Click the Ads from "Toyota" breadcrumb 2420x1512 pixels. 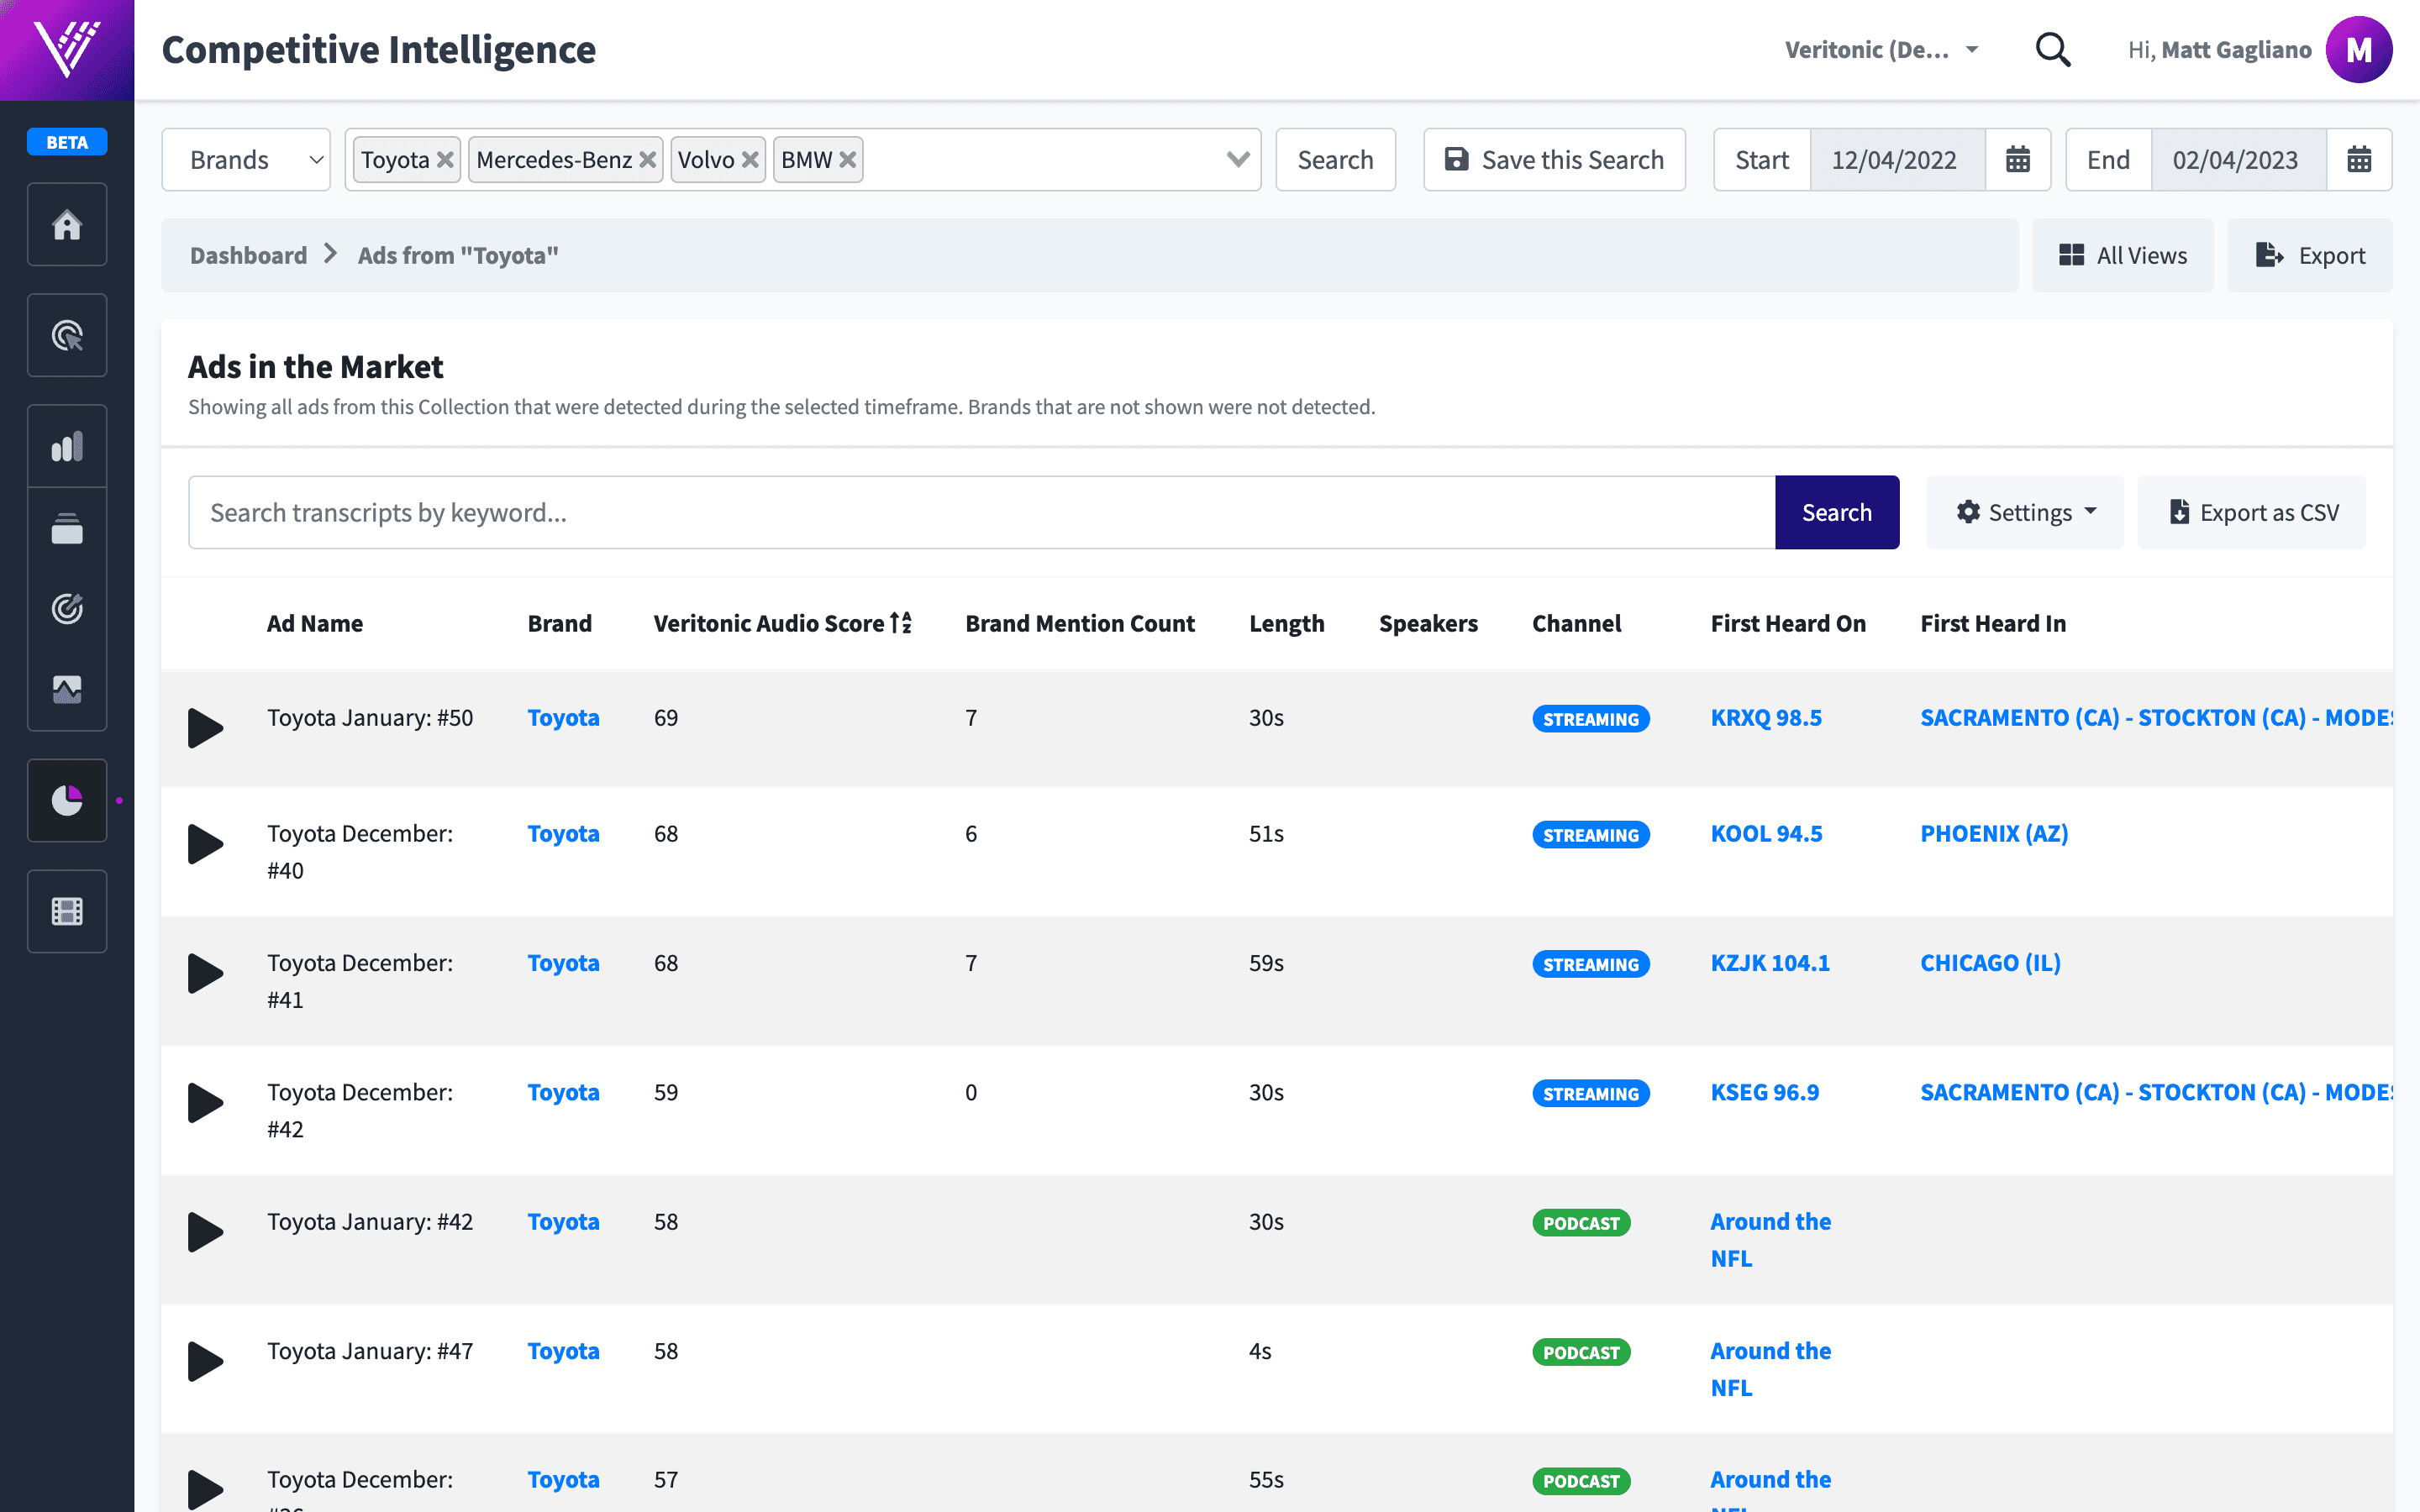[458, 255]
